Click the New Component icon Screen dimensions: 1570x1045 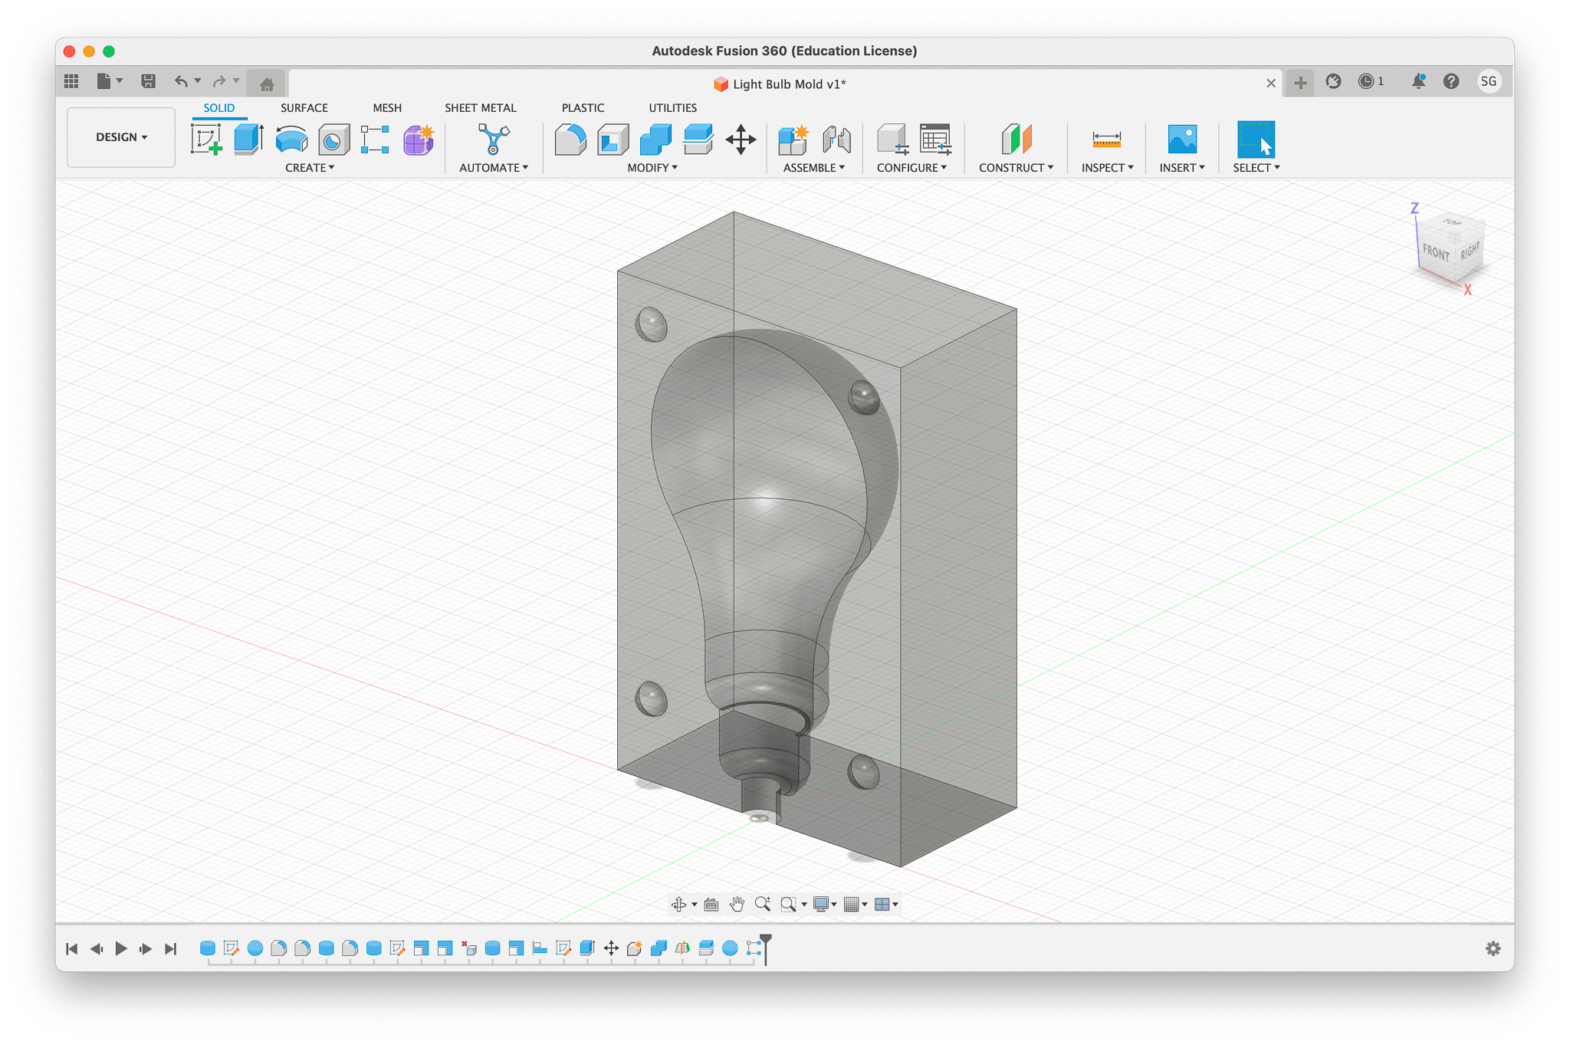(x=793, y=140)
